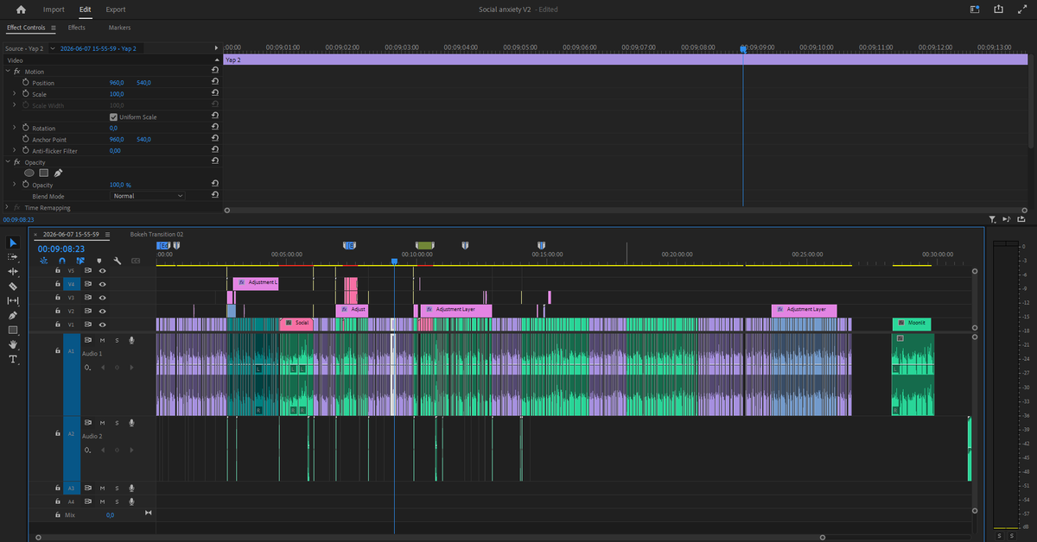
Task: Select the Ripple Edit tool
Action: click(x=13, y=272)
